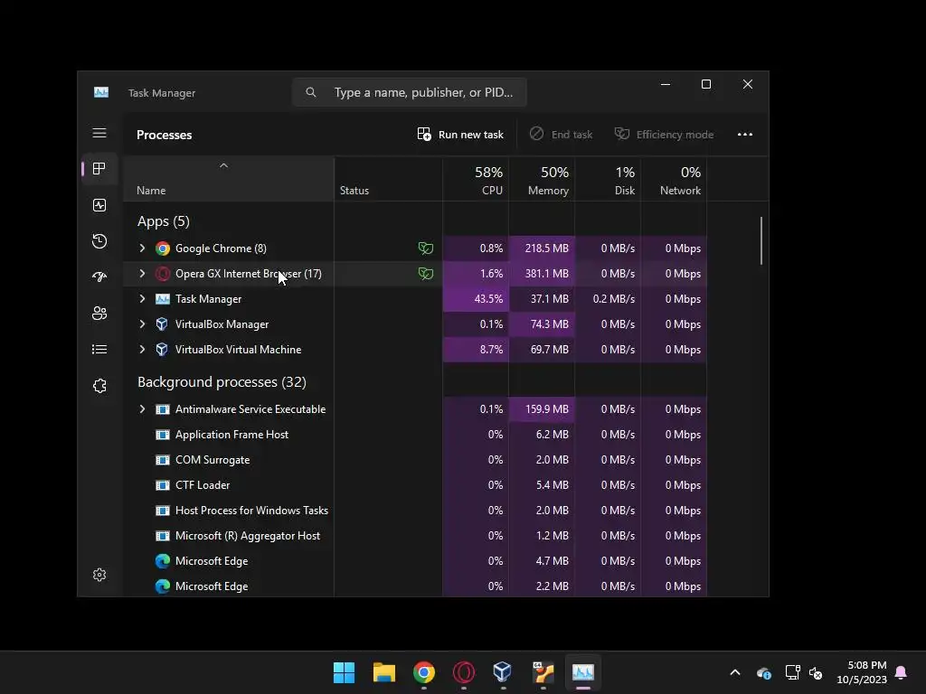Select Microsoft (R) Aggregator Host row
926x694 pixels.
coord(414,536)
